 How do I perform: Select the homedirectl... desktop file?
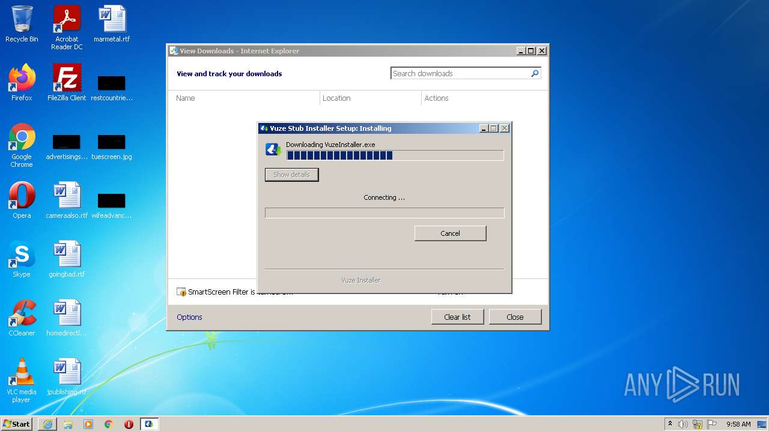pyautogui.click(x=67, y=318)
